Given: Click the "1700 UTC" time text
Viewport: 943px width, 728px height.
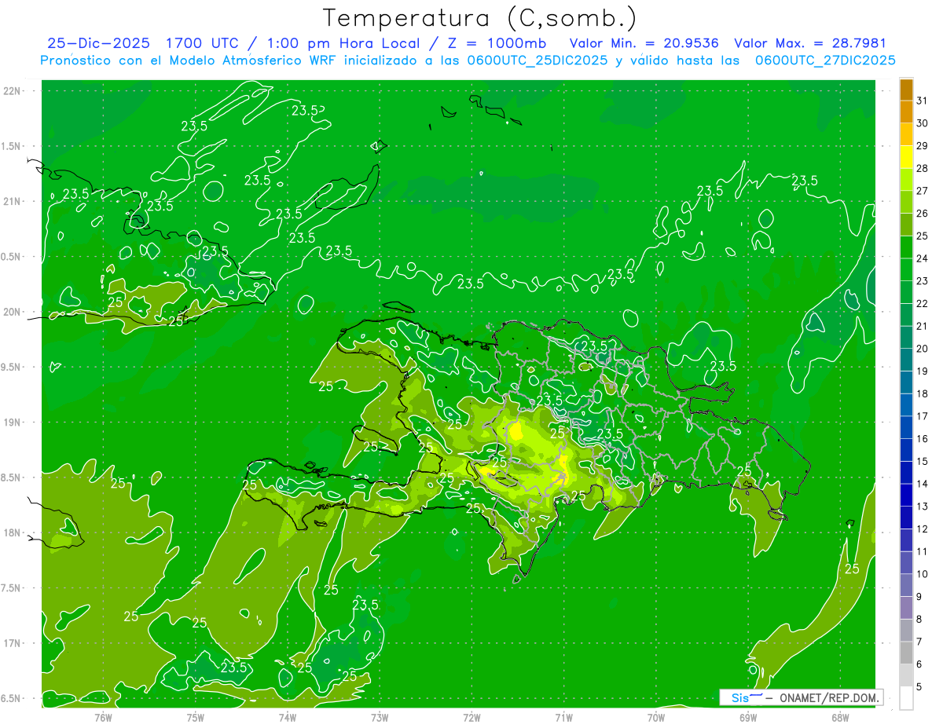Looking at the screenshot, I should (x=203, y=43).
